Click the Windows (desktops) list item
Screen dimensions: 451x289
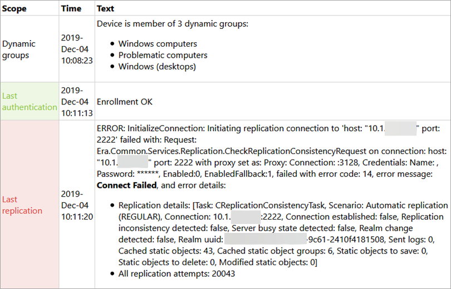tap(157, 67)
